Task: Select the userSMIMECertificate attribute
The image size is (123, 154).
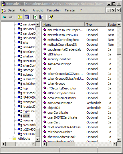Action: (x=62, y=117)
